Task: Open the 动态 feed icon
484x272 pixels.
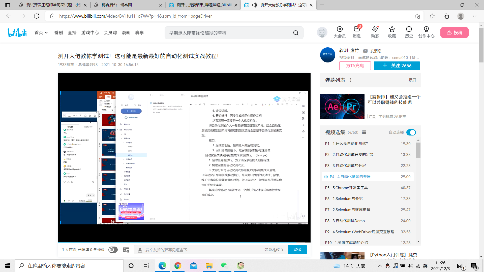Action: point(375,29)
